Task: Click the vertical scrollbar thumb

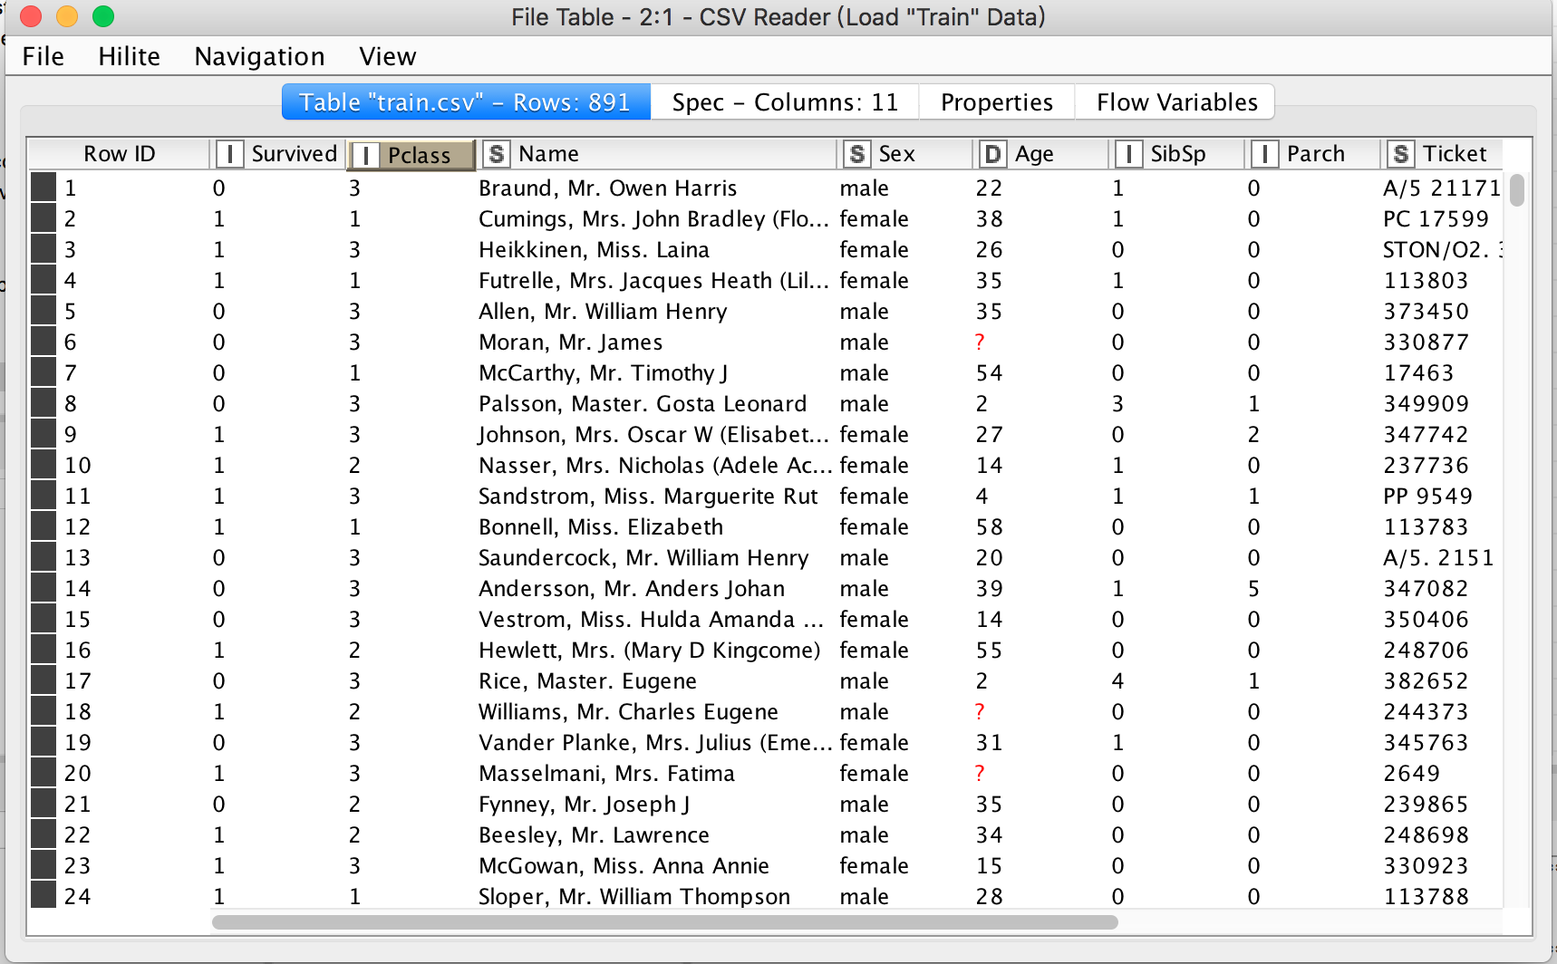Action: tap(1516, 190)
